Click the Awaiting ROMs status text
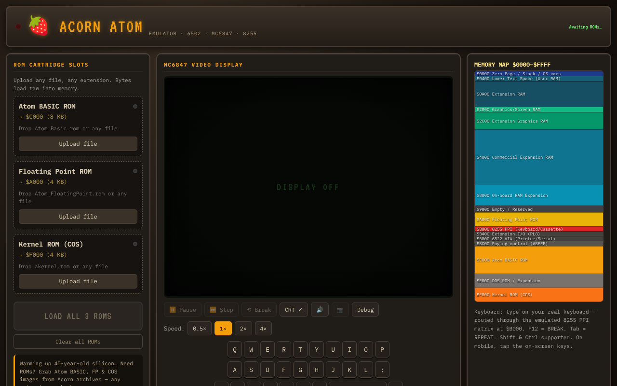Image resolution: width=617 pixels, height=386 pixels. point(585,27)
